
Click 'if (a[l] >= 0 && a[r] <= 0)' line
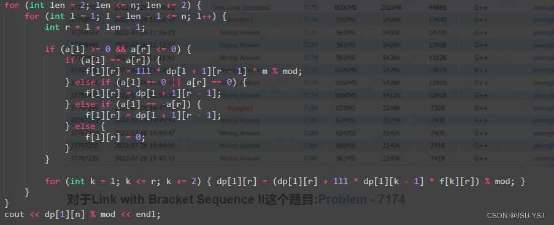point(118,50)
